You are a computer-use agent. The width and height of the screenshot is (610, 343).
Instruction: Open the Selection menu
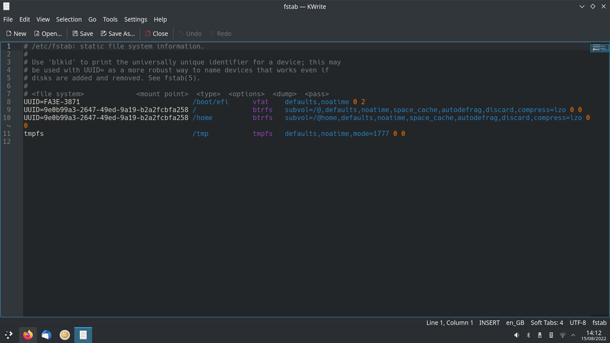pyautogui.click(x=69, y=20)
